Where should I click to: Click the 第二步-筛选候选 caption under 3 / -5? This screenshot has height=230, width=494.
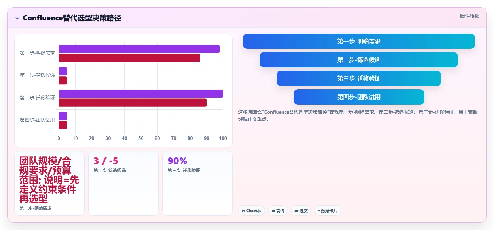(109, 170)
